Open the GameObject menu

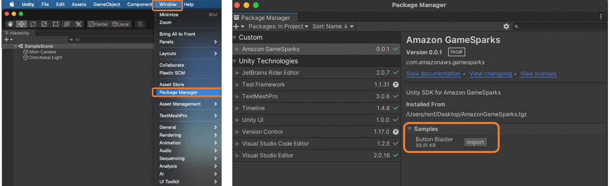tap(107, 5)
